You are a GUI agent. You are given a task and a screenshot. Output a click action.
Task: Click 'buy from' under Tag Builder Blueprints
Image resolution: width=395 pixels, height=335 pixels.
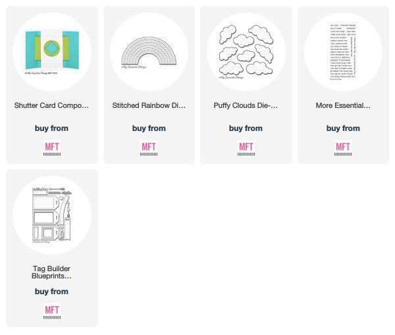pyautogui.click(x=51, y=292)
